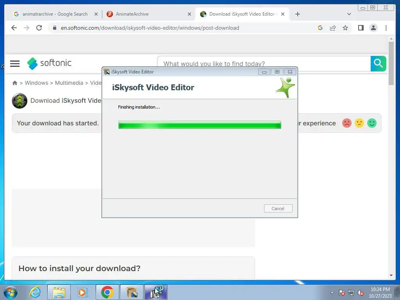
Task: Open the network tray icon
Action: tap(351, 293)
